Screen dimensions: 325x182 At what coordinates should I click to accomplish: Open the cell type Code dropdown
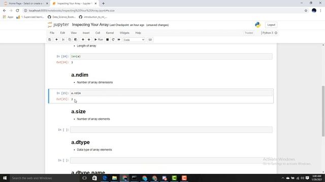(134, 40)
